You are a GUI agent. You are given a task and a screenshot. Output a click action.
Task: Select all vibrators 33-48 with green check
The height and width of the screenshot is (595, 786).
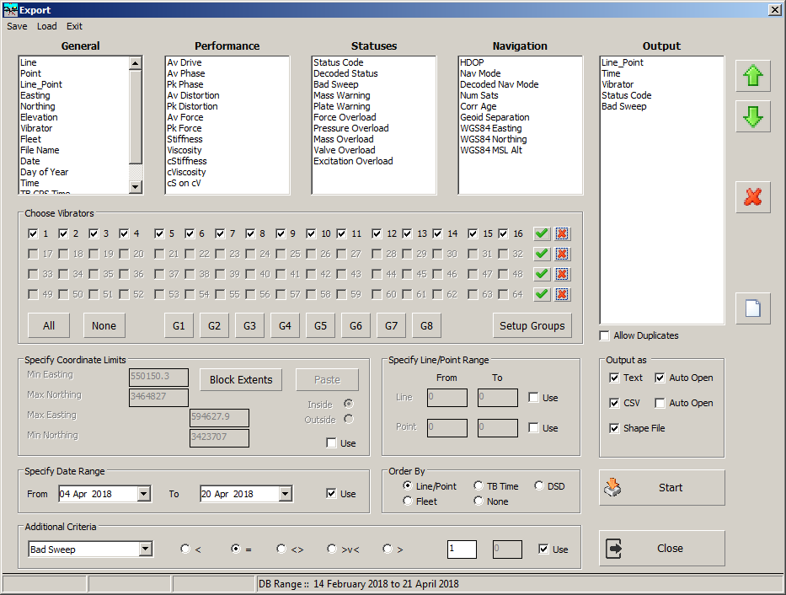(x=542, y=274)
